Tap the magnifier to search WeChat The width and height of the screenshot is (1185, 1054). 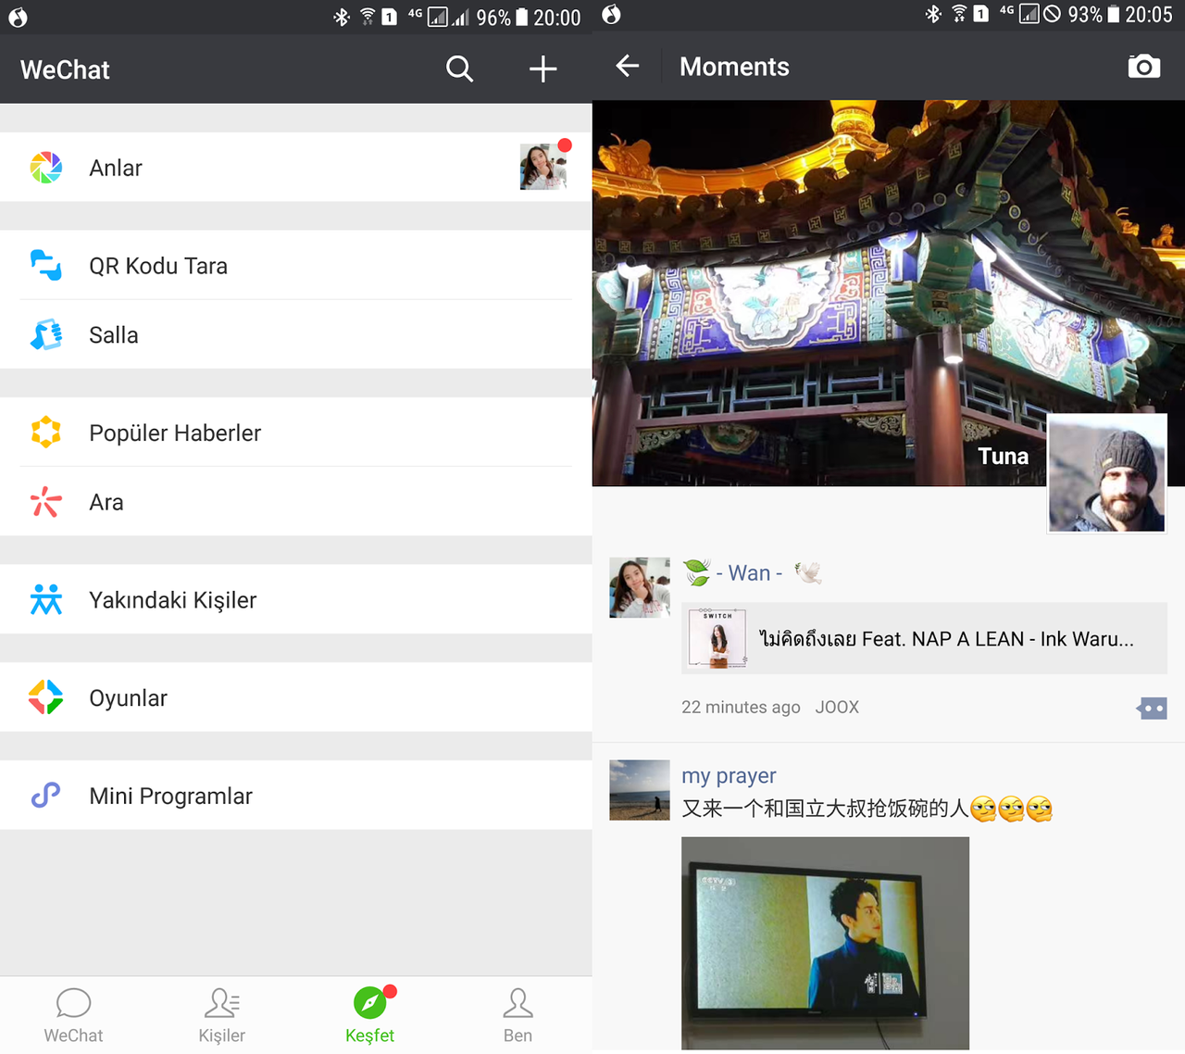coord(459,69)
